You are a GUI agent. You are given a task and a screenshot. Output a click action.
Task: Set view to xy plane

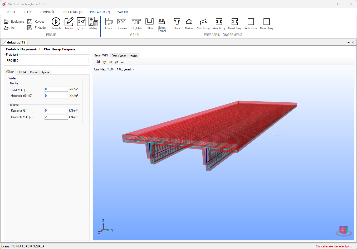point(104,62)
